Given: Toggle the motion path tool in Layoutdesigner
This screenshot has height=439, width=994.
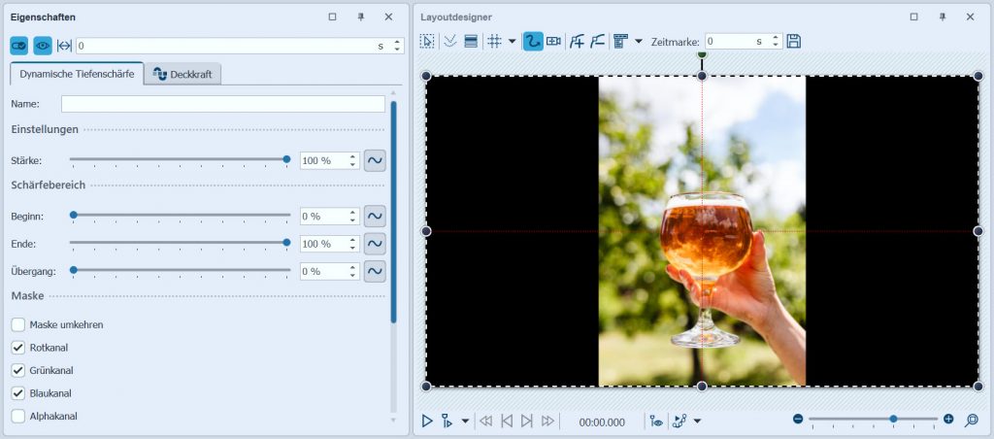Looking at the screenshot, I should click(x=533, y=41).
